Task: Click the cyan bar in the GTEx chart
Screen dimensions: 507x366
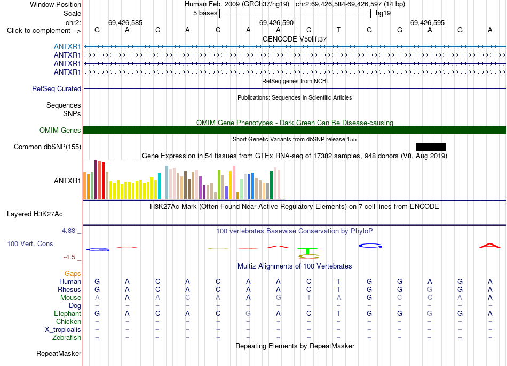Action: pyautogui.click(x=159, y=186)
